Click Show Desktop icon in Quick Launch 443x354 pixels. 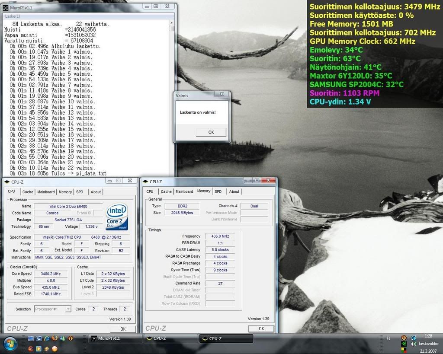pyautogui.click(x=31, y=338)
